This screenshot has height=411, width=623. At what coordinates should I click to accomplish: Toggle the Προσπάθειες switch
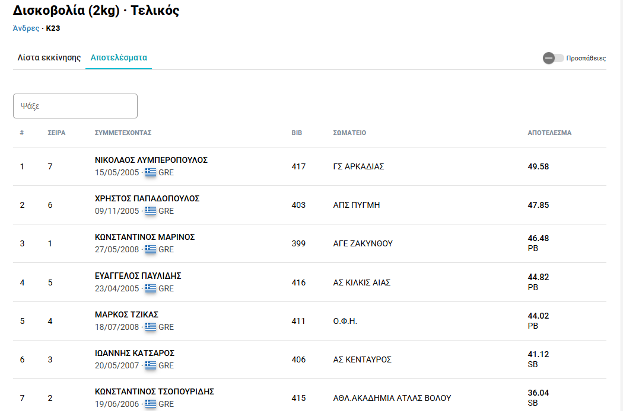[553, 58]
